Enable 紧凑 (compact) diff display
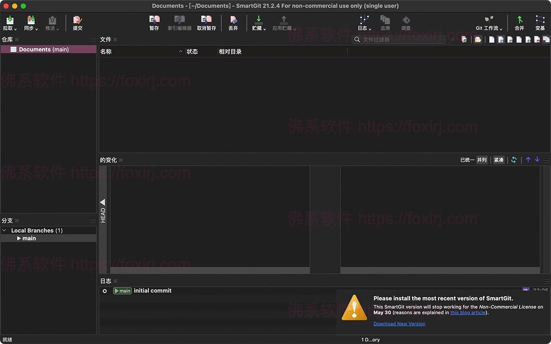 (x=498, y=159)
